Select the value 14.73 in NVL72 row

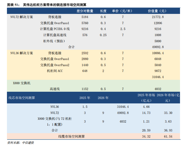(x=146, y=113)
